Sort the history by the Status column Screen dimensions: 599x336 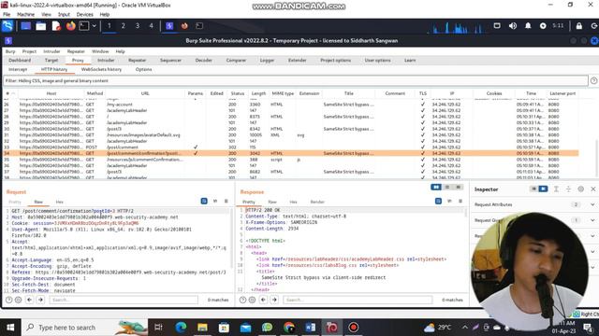point(237,93)
